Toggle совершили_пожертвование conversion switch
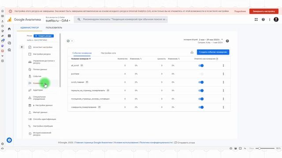Screen dimensions: 282x158 pyautogui.click(x=201, y=107)
